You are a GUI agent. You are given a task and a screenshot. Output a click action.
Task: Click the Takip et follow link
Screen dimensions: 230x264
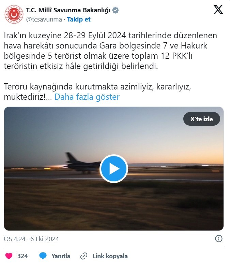tap(79, 19)
